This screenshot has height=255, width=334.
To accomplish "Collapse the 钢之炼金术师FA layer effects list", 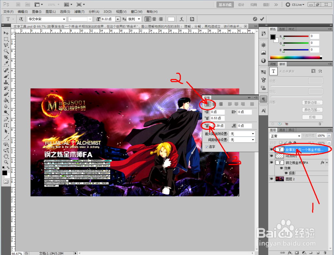I will (x=327, y=163).
